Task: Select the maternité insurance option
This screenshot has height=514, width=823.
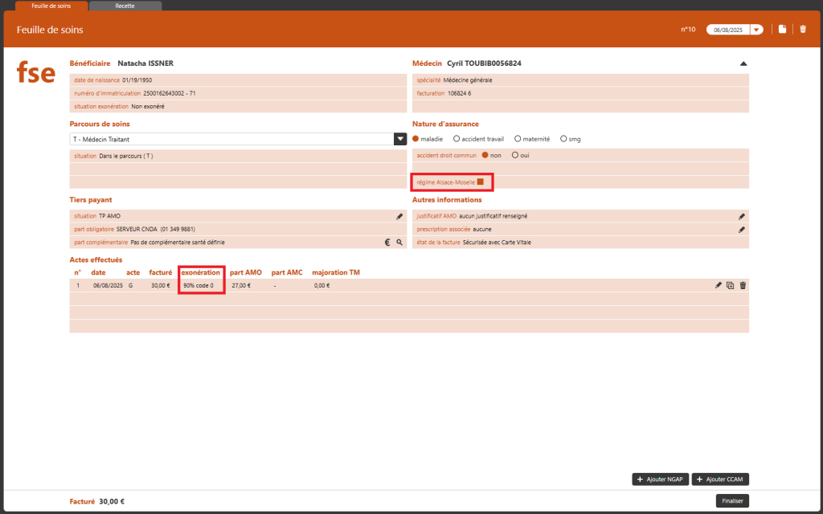Action: pos(518,139)
